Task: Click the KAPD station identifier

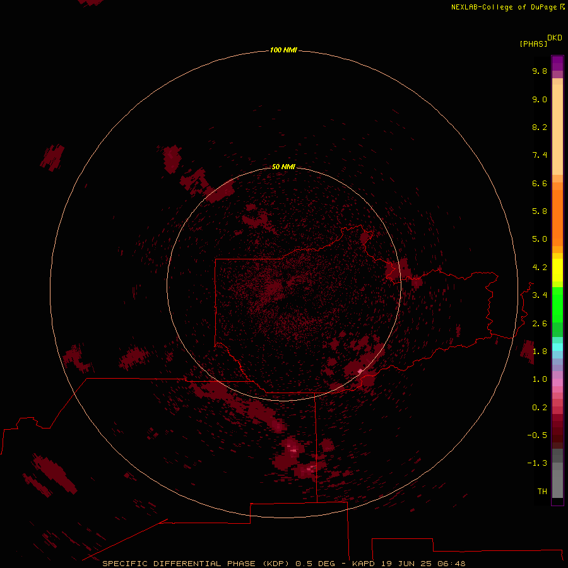Action: click(364, 564)
